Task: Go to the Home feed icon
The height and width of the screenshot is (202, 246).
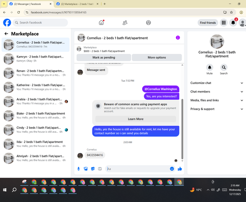Action: tap(101, 23)
